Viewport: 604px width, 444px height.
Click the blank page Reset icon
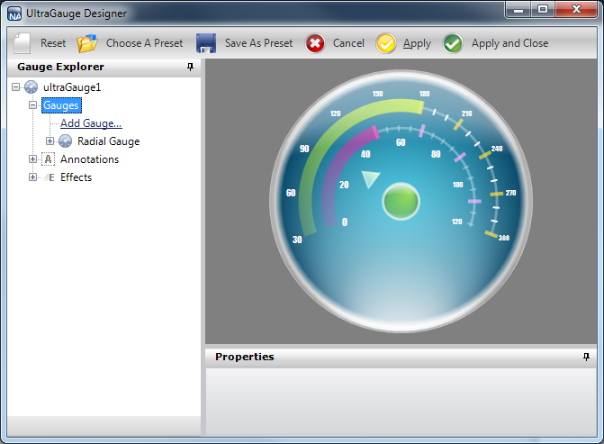coord(22,43)
